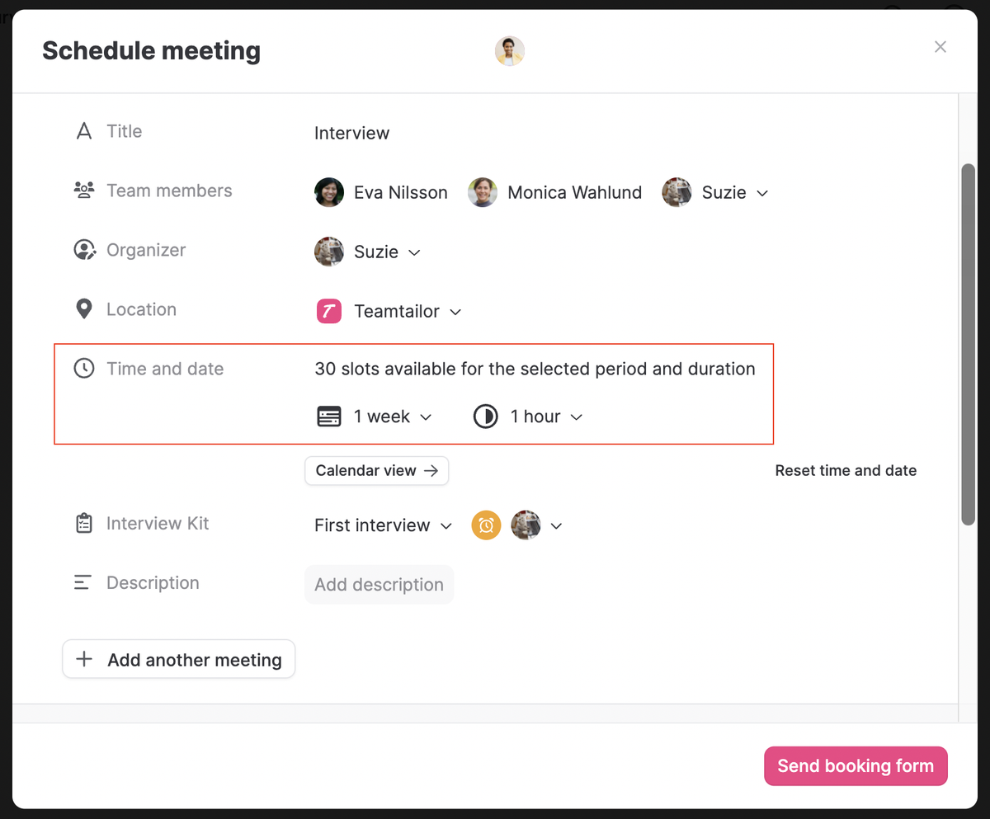Click the Teamtailor location logo icon
The height and width of the screenshot is (819, 990).
329,311
